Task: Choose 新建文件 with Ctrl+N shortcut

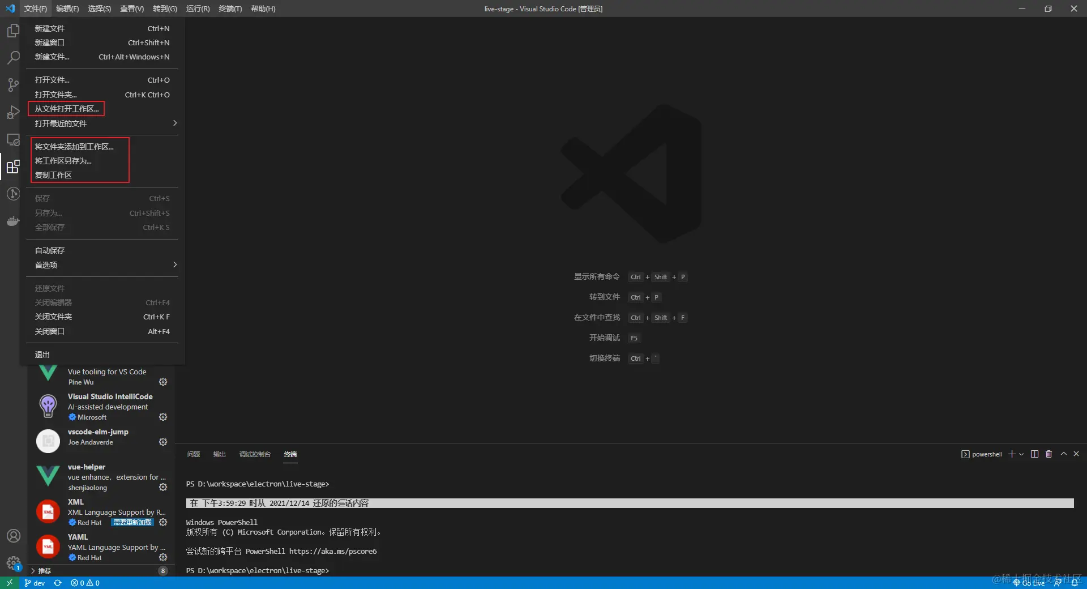Action: pos(102,28)
